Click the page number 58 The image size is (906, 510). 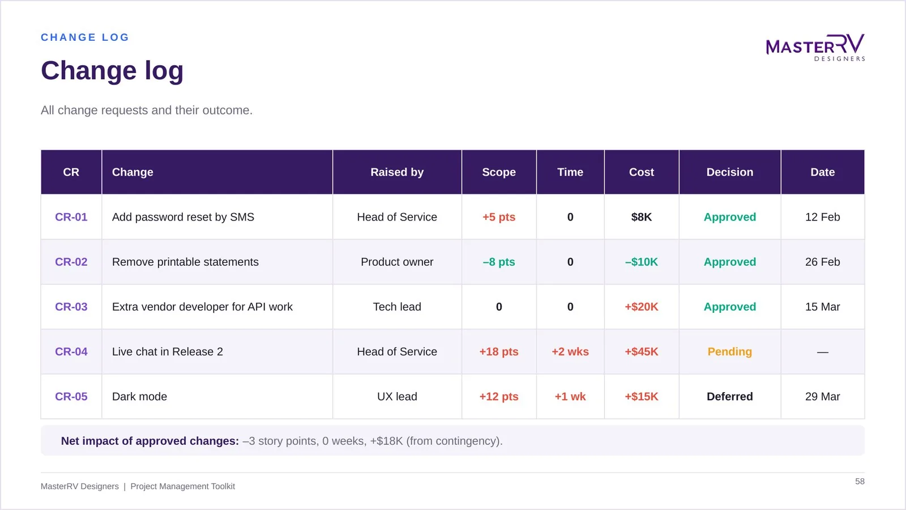pos(860,481)
